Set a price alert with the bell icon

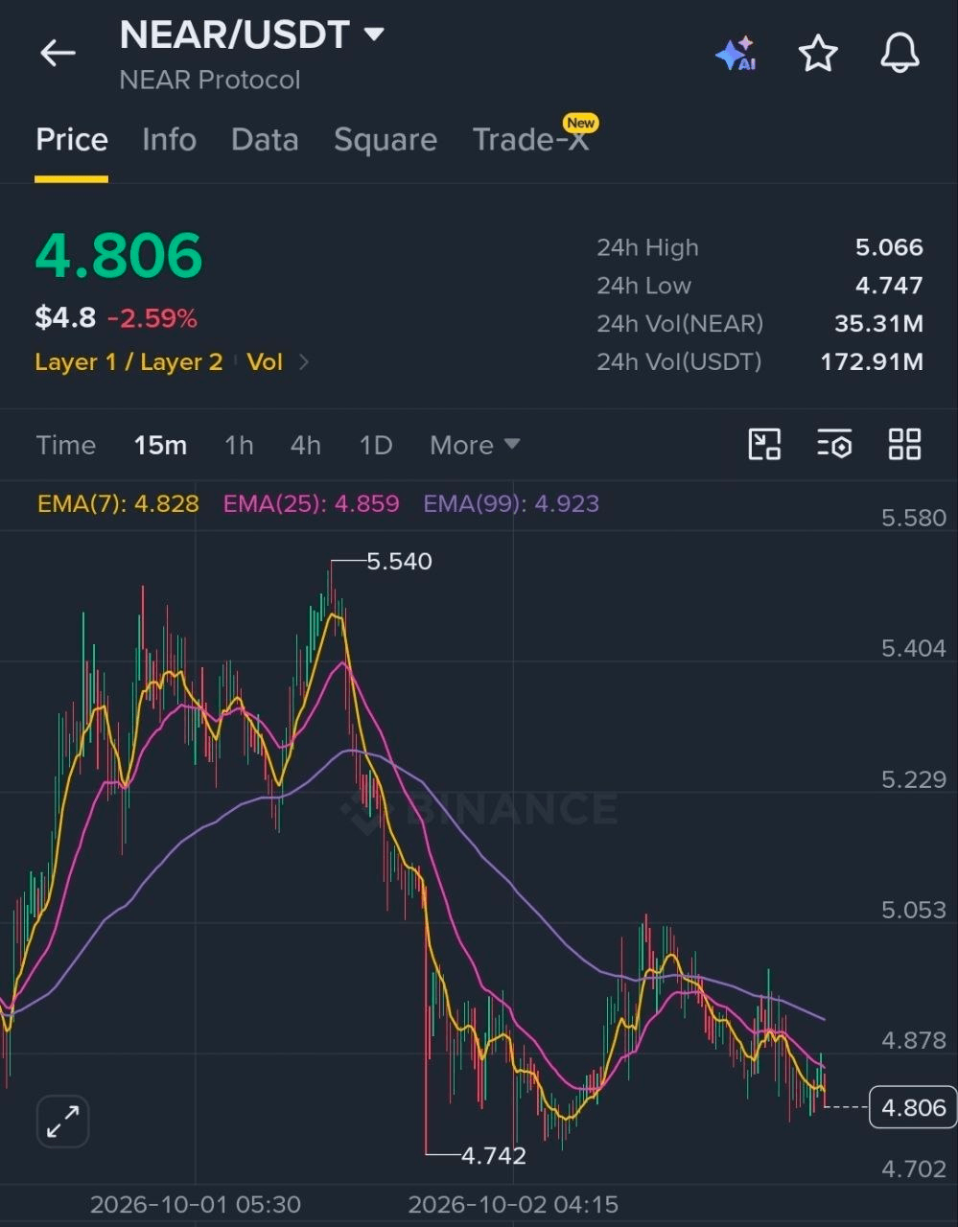(900, 54)
